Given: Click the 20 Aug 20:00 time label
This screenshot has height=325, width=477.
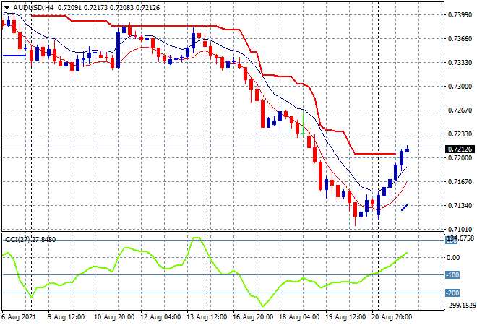Looking at the screenshot, I should pos(392,317).
